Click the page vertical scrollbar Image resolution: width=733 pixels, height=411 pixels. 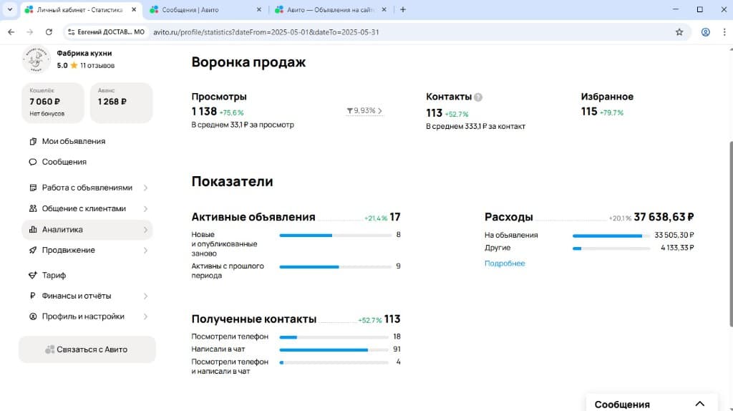[731, 234]
